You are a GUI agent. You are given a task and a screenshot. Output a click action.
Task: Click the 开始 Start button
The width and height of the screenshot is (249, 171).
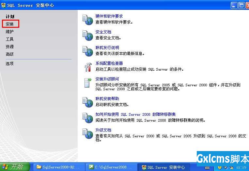pos(15,167)
